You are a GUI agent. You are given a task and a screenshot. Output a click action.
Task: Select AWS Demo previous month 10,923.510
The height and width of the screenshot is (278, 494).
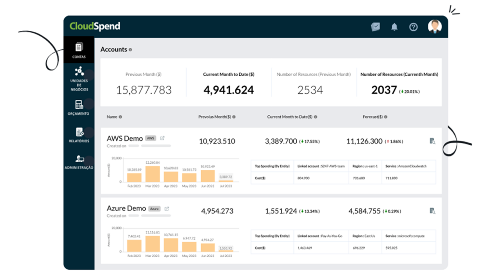coord(217,141)
